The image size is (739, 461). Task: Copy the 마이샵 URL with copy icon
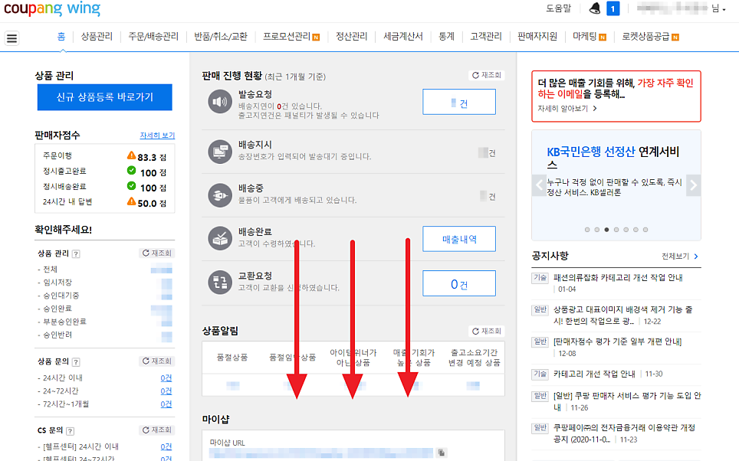click(x=442, y=453)
